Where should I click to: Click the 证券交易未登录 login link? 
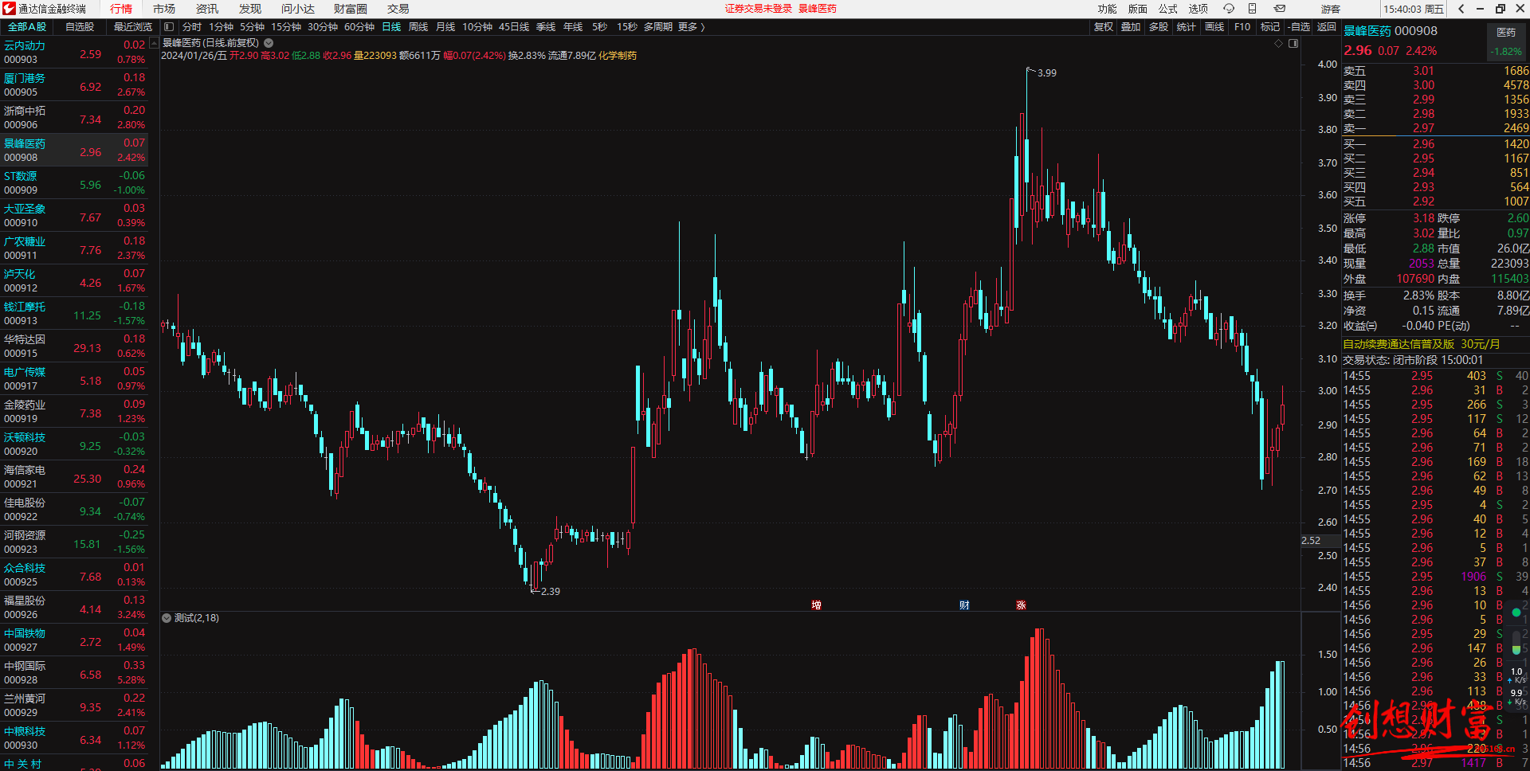click(x=758, y=9)
